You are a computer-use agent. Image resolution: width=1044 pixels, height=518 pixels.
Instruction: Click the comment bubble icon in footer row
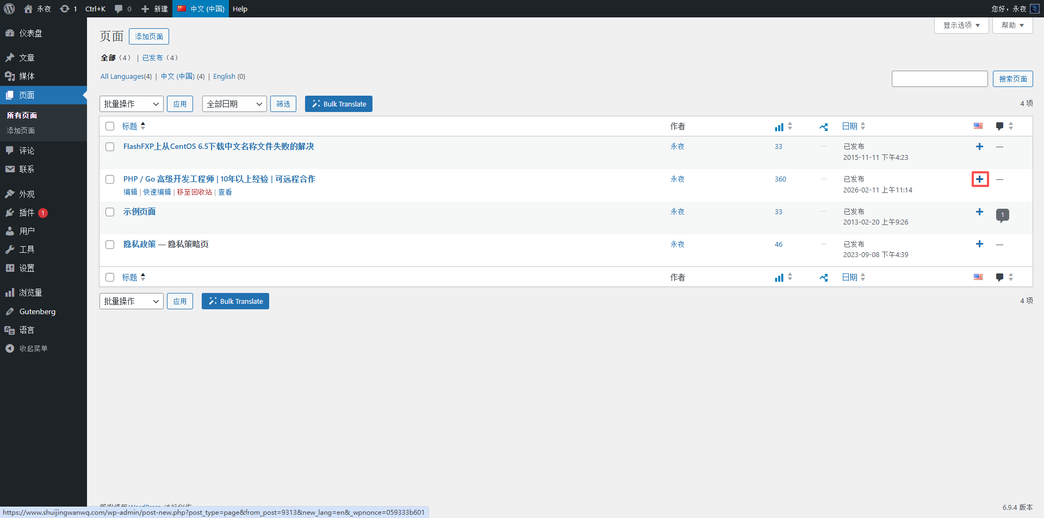(x=999, y=277)
